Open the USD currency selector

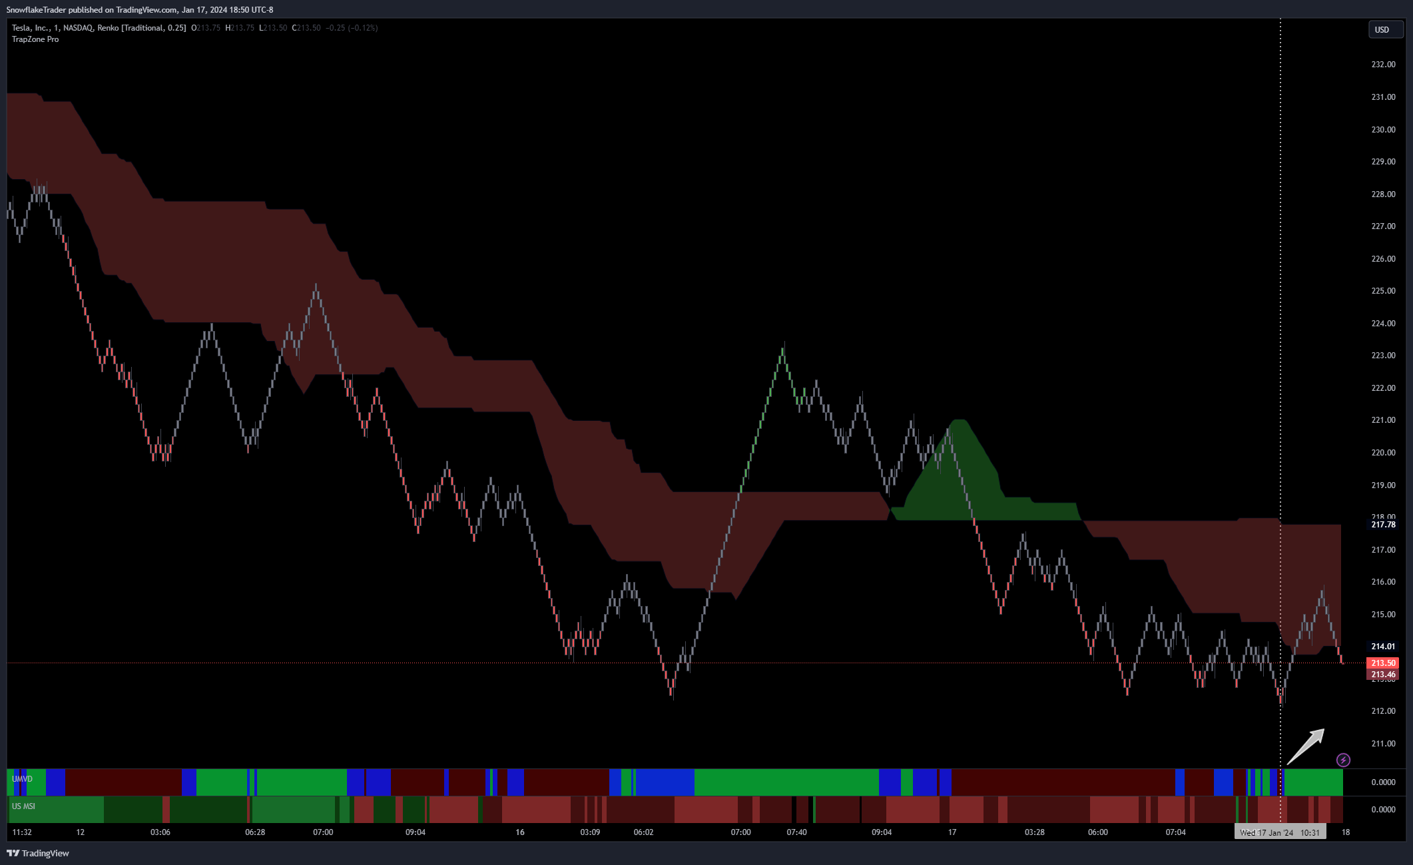1386,29
